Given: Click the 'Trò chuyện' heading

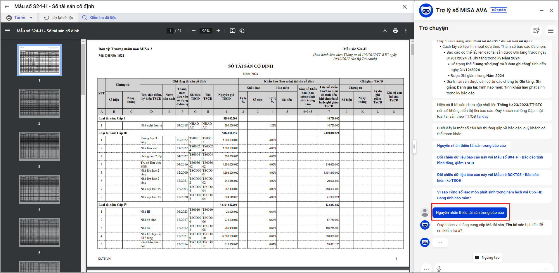Looking at the screenshot, I should pos(434,28).
